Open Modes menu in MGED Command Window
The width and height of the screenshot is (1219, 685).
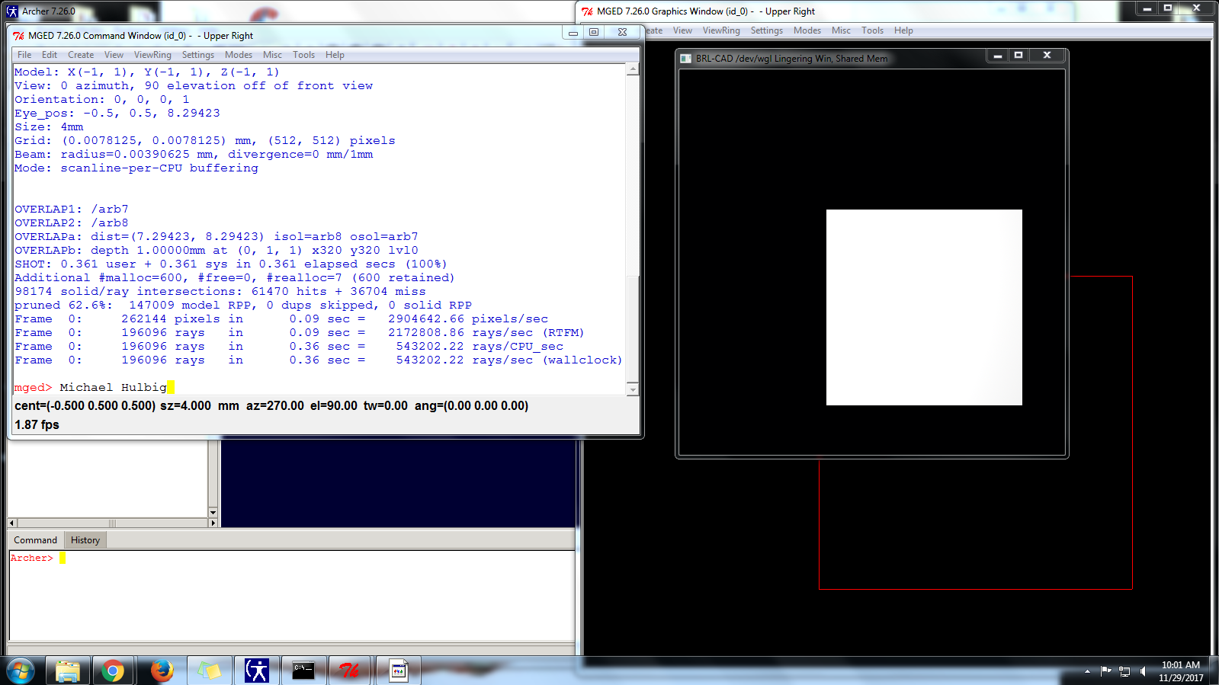[x=239, y=55]
